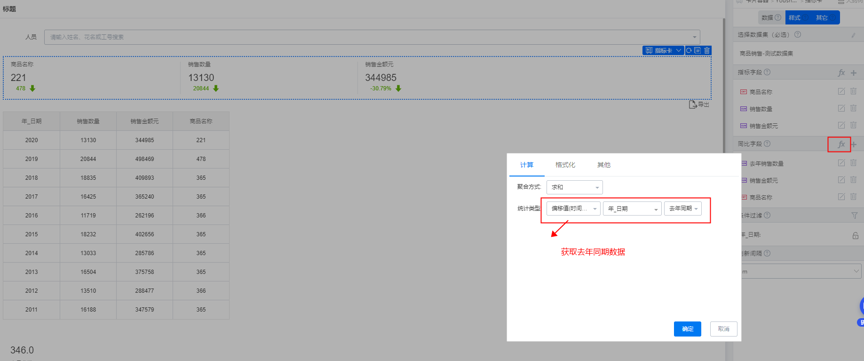Open the 人员 search dropdown arrow
The image size is (864, 361).
coord(694,37)
